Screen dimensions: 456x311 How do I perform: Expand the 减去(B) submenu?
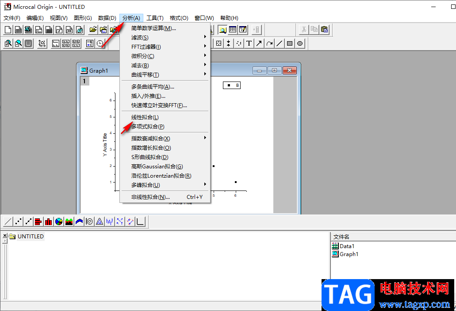(165, 66)
